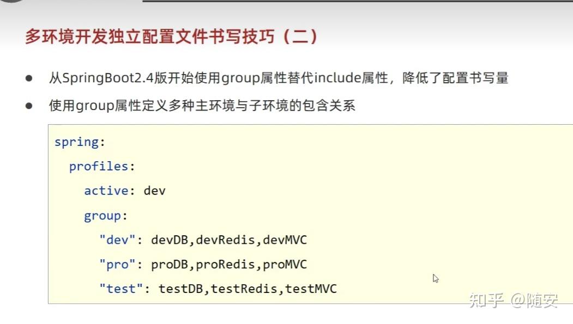Viewport: 573px width, 324px height.
Task: Click the value devDB,devRedis,devMVC
Action: (x=229, y=240)
